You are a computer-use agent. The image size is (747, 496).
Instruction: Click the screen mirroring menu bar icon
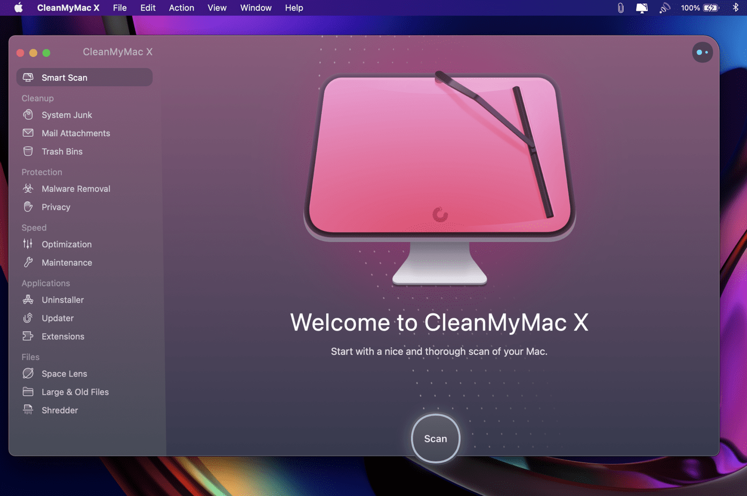642,8
